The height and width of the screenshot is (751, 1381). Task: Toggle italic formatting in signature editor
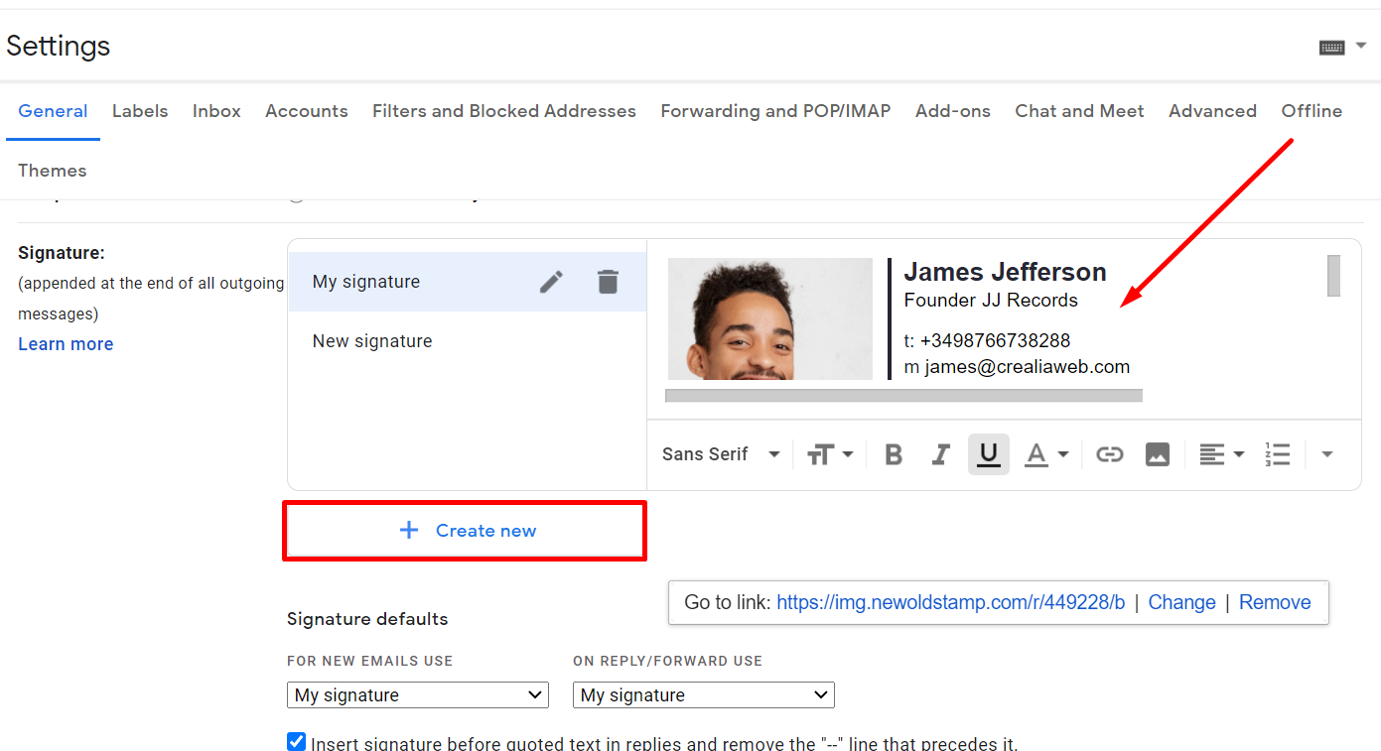(x=940, y=454)
